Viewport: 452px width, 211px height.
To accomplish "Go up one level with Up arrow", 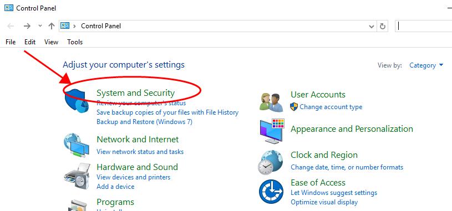I will click(x=52, y=26).
